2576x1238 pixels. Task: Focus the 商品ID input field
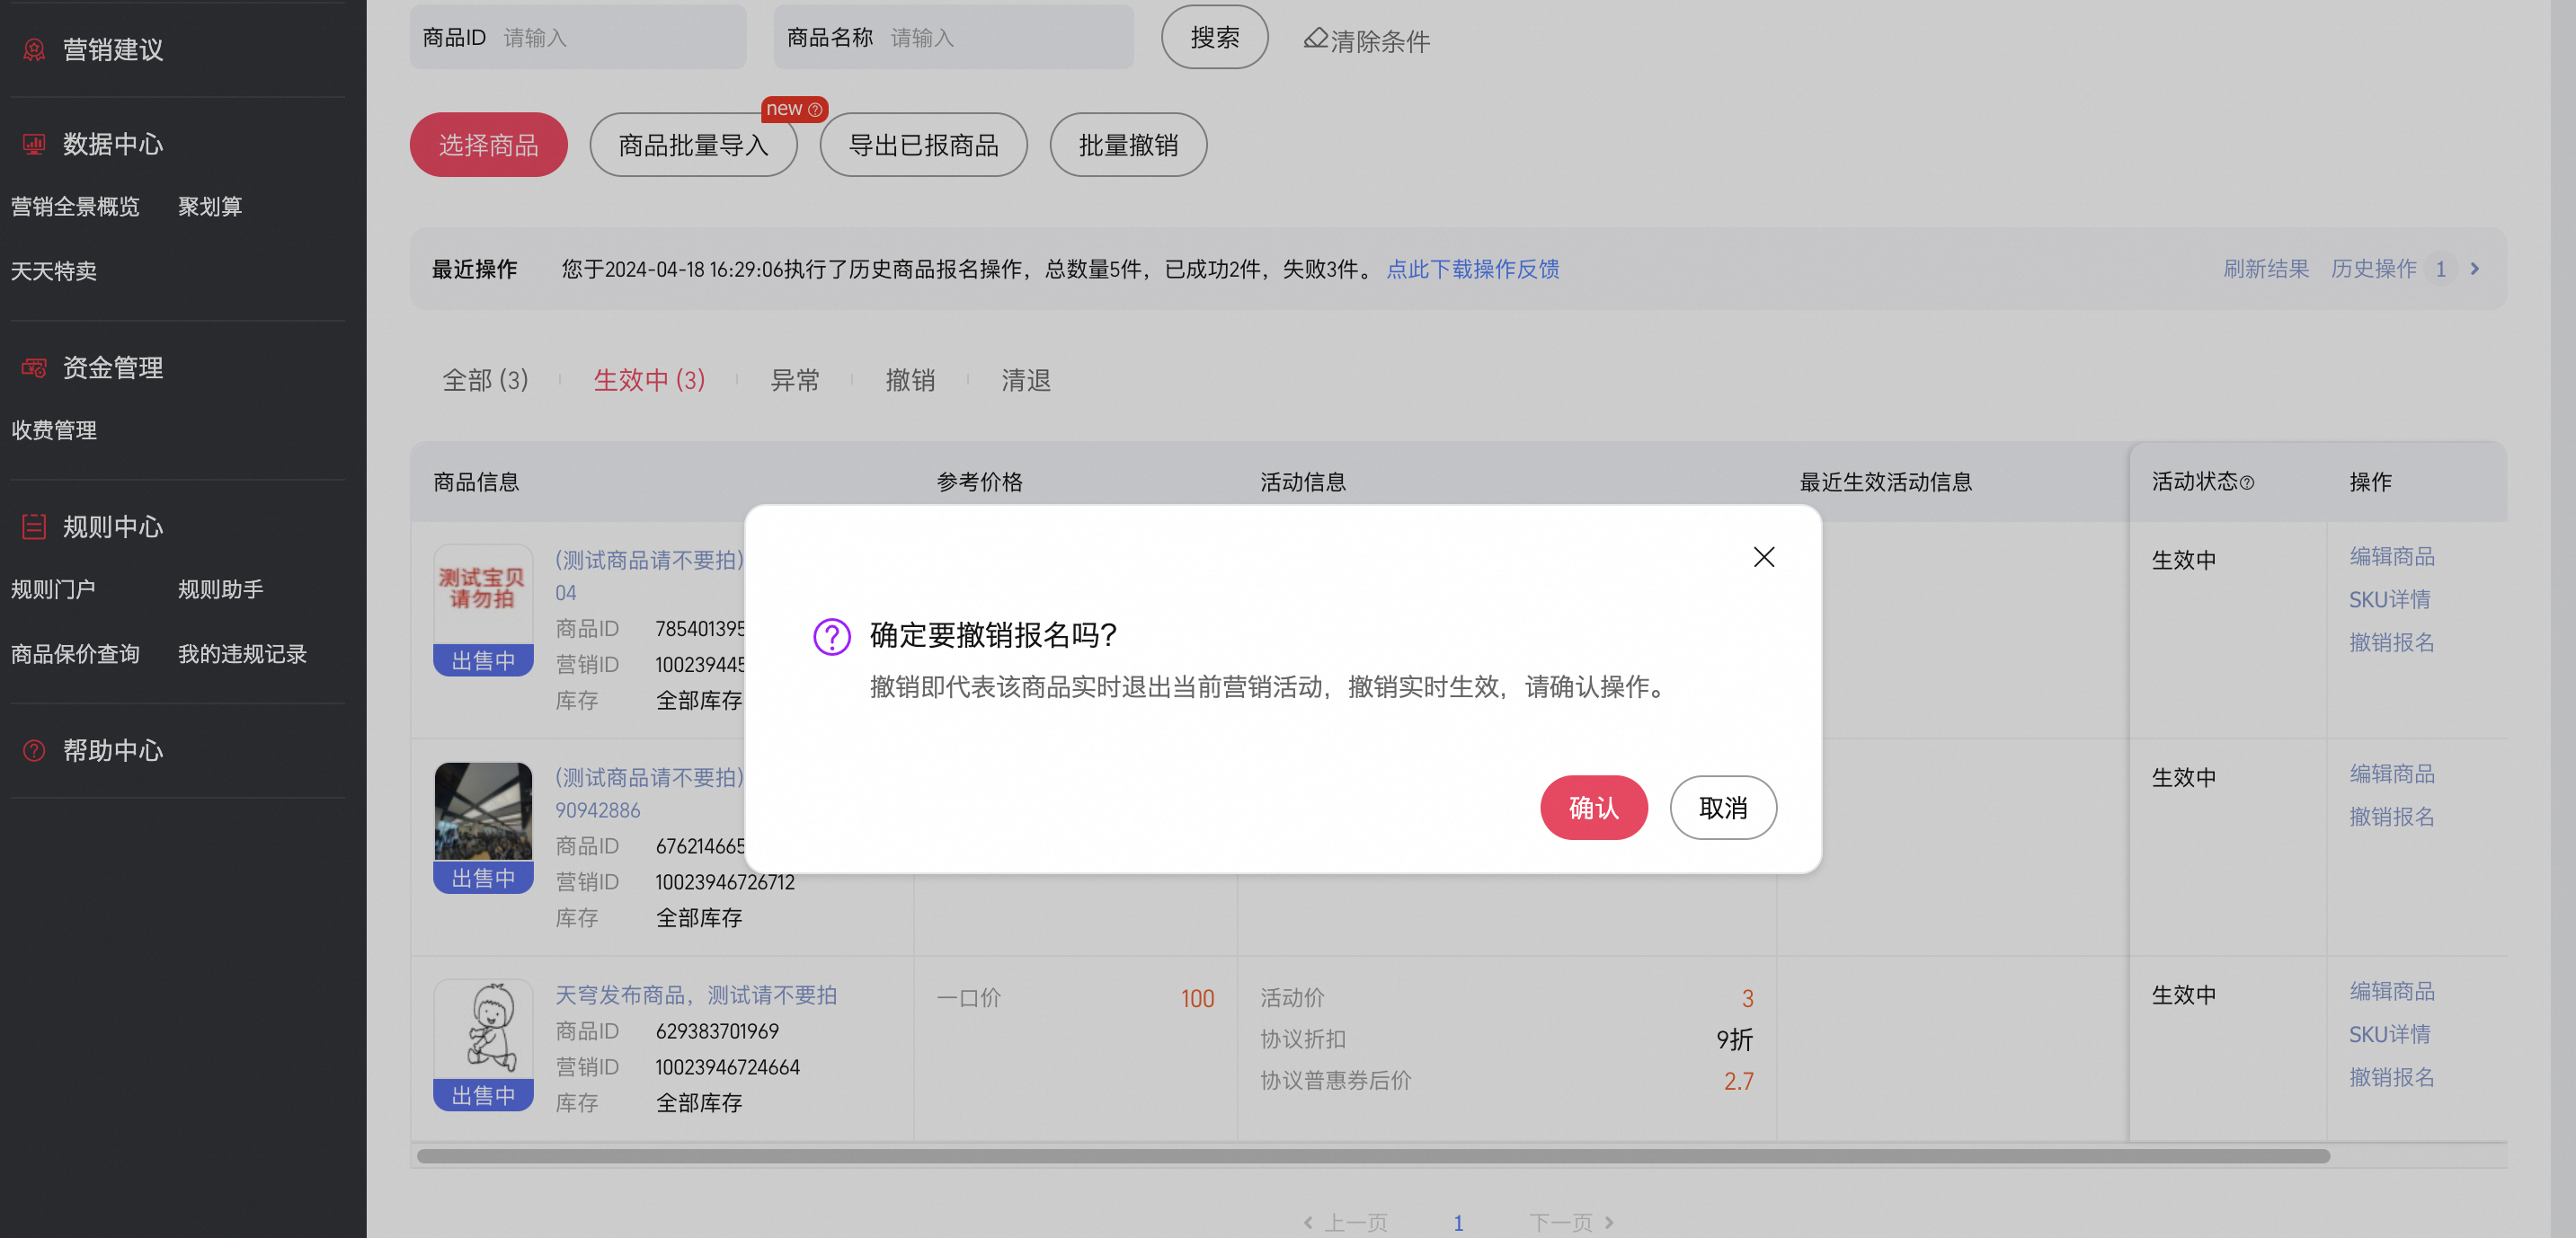578,38
